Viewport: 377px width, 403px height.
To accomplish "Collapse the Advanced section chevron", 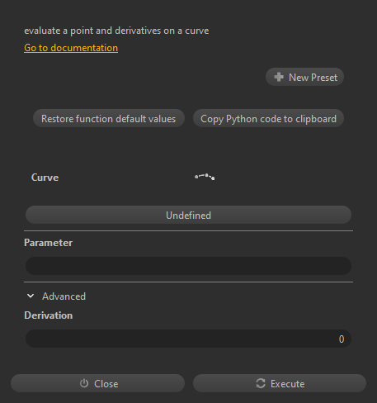I will click(31, 296).
